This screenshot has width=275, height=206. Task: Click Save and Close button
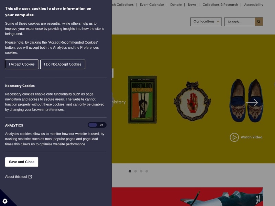(22, 162)
